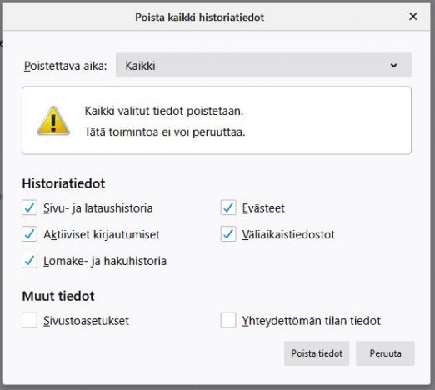Click the Poista tiedot button

click(x=317, y=353)
